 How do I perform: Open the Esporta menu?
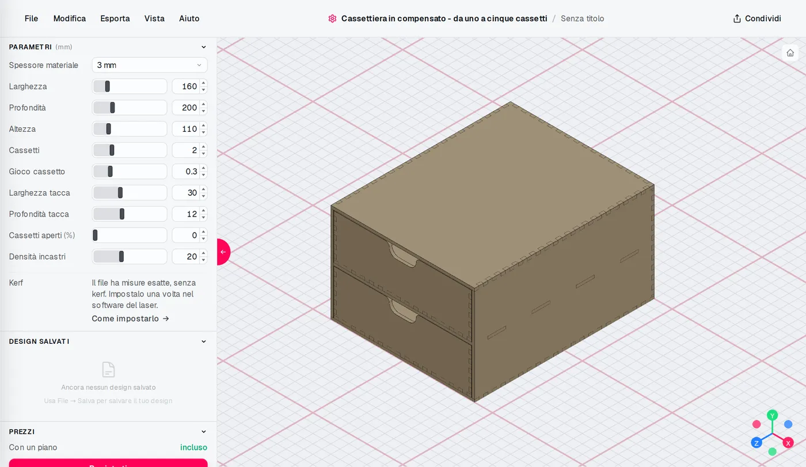[x=115, y=18]
